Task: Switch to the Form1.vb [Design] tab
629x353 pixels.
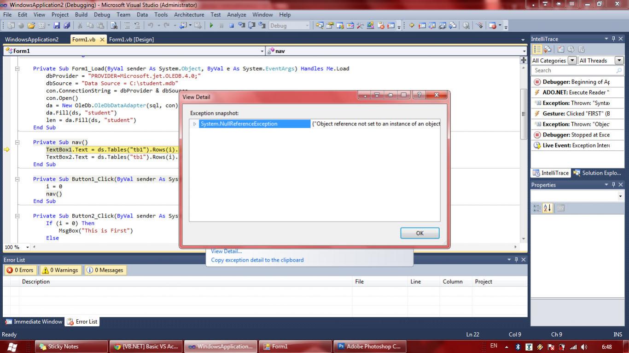Action: click(131, 40)
